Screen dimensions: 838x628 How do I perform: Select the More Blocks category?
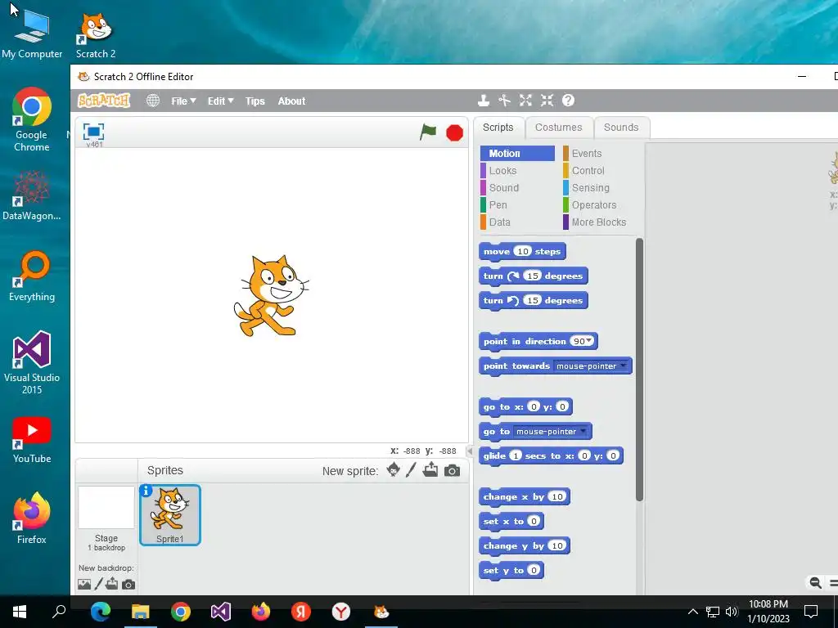(600, 222)
